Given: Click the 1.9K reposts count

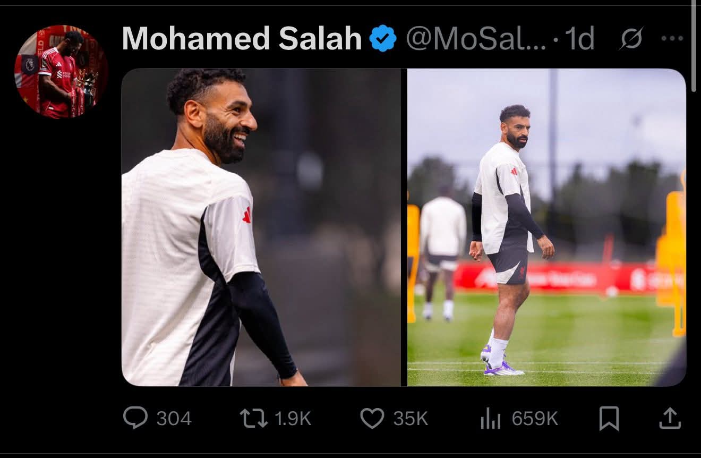Looking at the screenshot, I should click(293, 419).
